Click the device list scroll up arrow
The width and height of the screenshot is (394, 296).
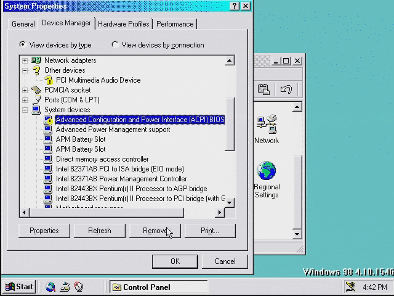coord(230,60)
